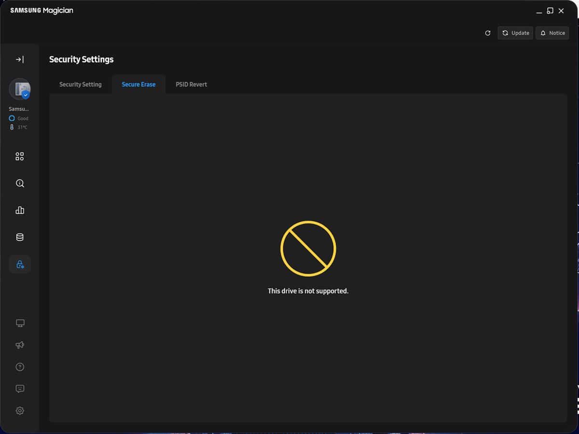This screenshot has width=579, height=434.
Task: Minimize the Samsung Magician window
Action: point(539,11)
